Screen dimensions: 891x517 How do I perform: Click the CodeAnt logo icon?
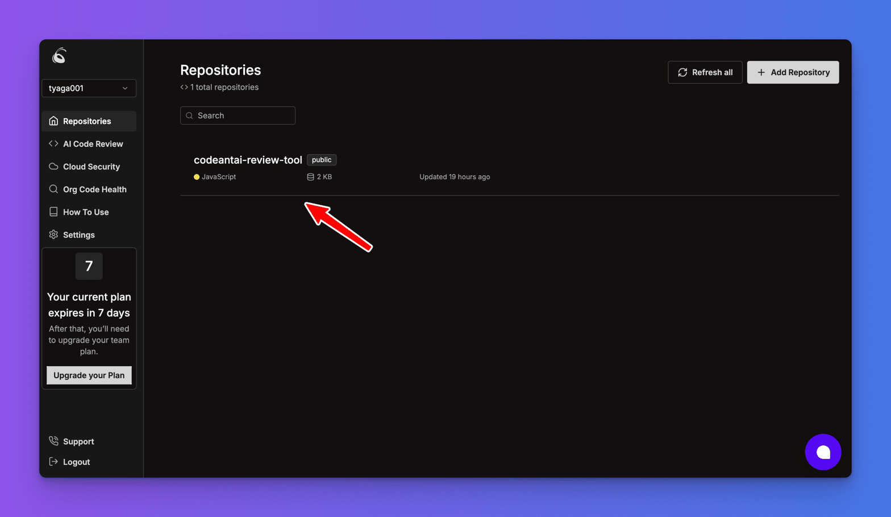60,56
